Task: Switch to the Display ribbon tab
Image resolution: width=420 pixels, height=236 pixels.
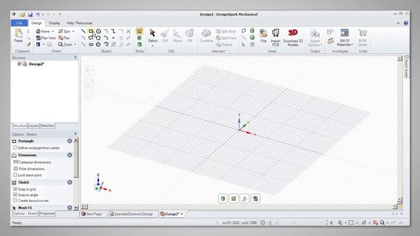Action: click(x=54, y=23)
